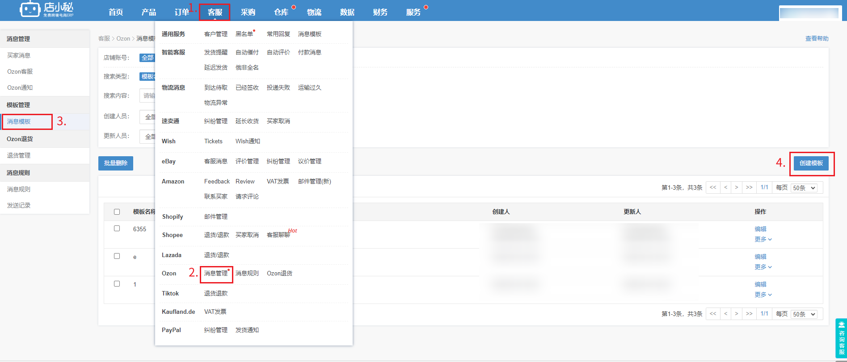Choose Tickets under Wish

tap(213, 141)
